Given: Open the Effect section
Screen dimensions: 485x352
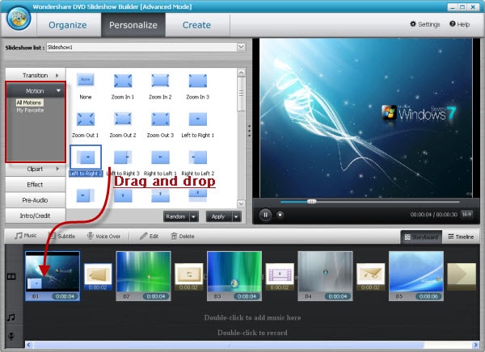Looking at the screenshot, I should tap(36, 185).
